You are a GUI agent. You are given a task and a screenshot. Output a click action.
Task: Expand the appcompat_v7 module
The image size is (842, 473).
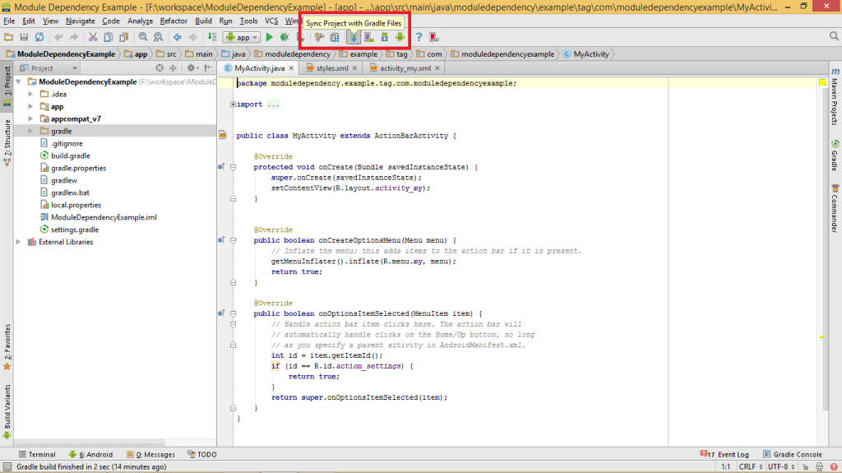point(30,118)
